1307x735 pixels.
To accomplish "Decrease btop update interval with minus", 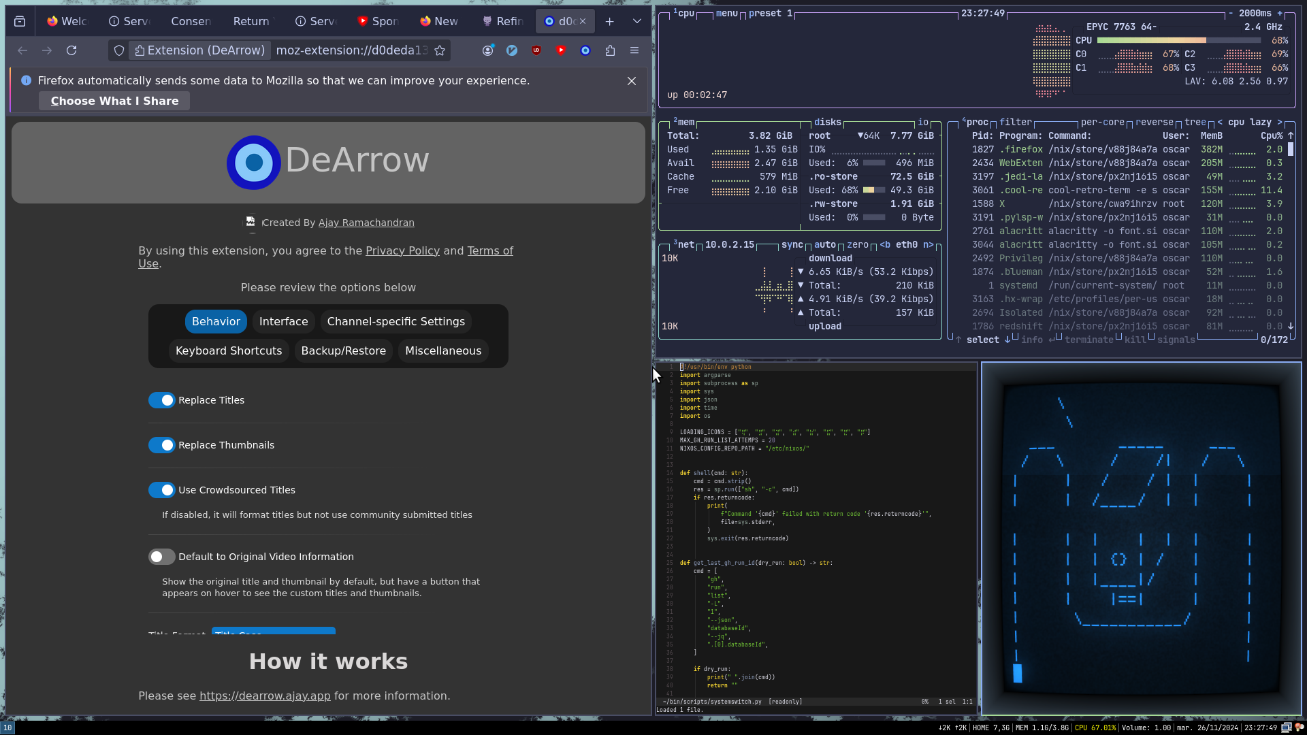I will [x=1231, y=14].
